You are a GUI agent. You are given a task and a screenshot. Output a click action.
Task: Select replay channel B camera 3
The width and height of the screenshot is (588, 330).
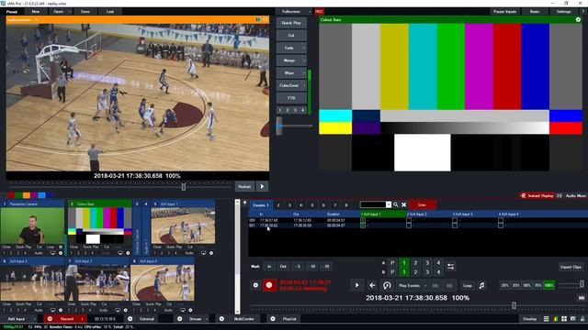click(x=427, y=271)
